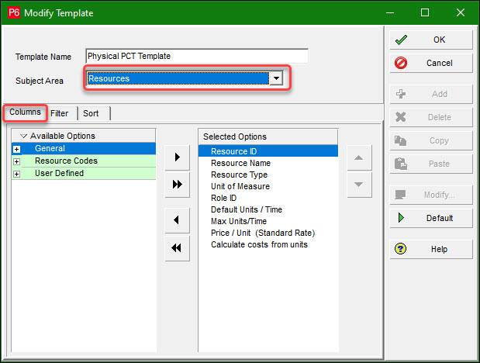The height and width of the screenshot is (363, 480).
Task: Select Resource Name in Selected Options
Action: (268, 163)
